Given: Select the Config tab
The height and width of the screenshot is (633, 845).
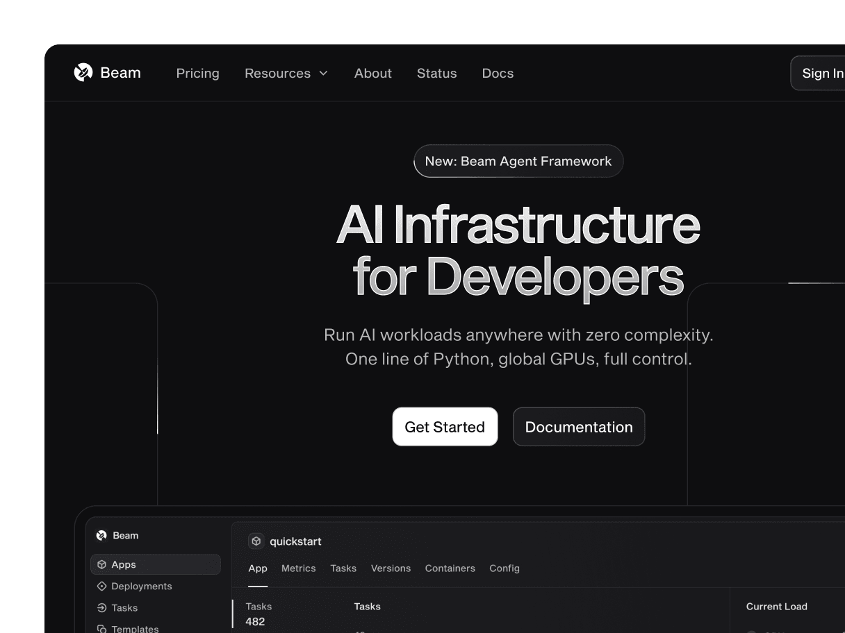Looking at the screenshot, I should pyautogui.click(x=504, y=568).
